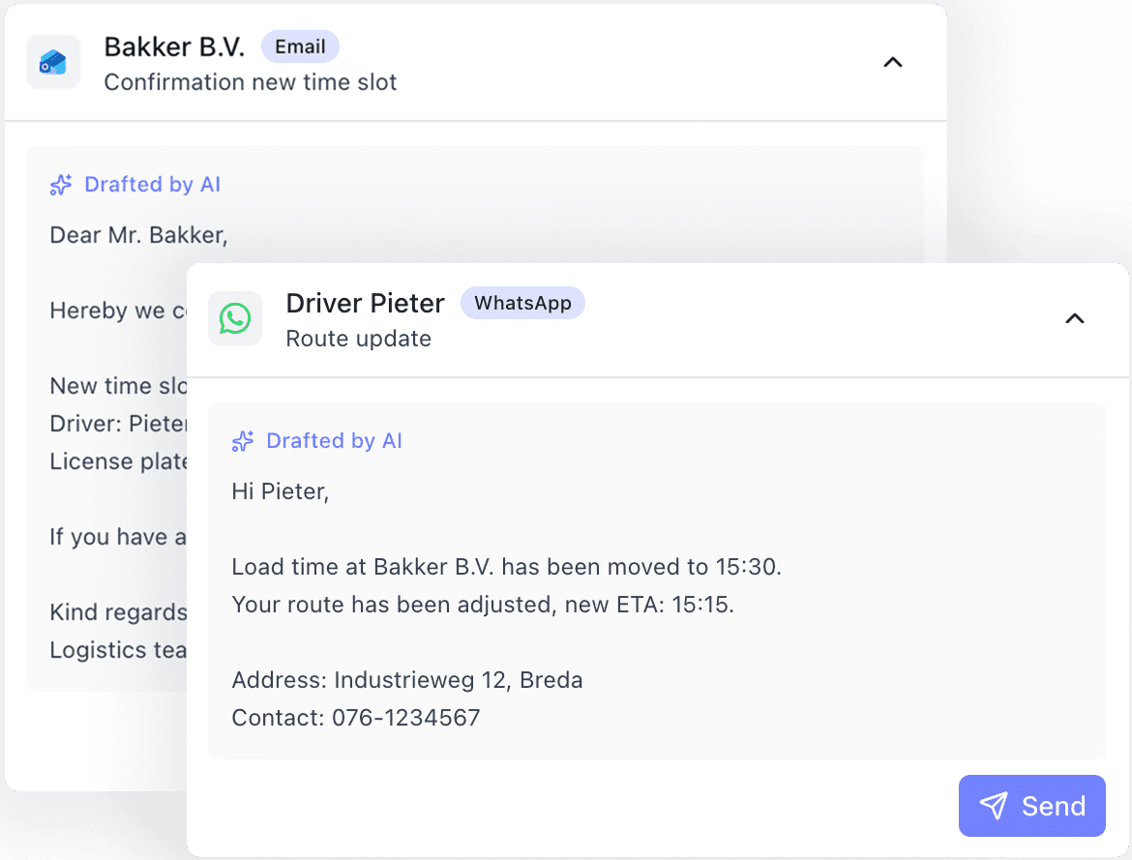Image resolution: width=1132 pixels, height=860 pixels.
Task: Click the sparkle icon in WhatsApp draft
Action: coord(243,440)
